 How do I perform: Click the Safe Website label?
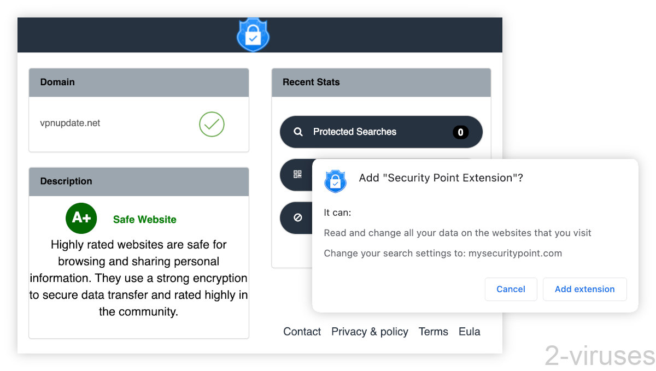pyautogui.click(x=144, y=219)
